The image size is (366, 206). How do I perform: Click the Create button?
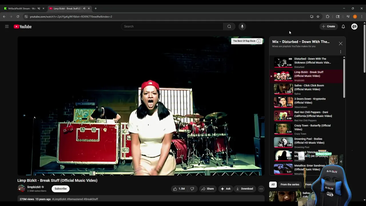(329, 27)
